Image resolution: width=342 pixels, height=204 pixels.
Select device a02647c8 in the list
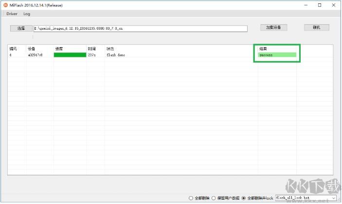click(x=35, y=55)
